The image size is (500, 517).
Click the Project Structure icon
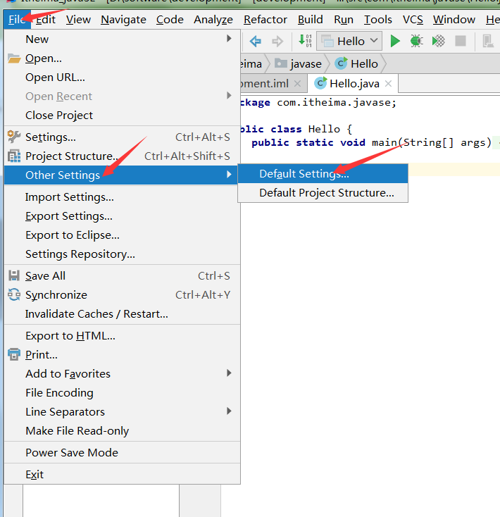14,156
